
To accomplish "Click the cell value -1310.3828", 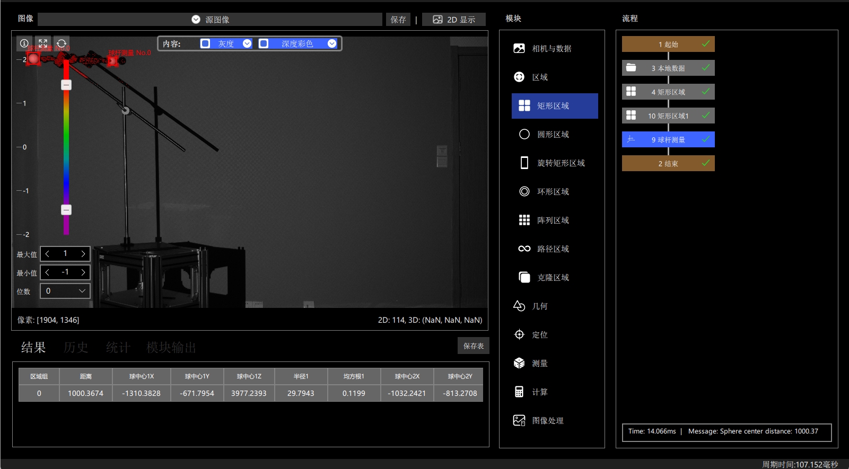I will click(x=142, y=393).
